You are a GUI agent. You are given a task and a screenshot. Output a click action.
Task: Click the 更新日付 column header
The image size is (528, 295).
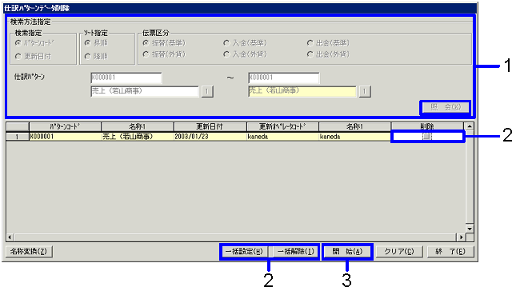click(210, 127)
